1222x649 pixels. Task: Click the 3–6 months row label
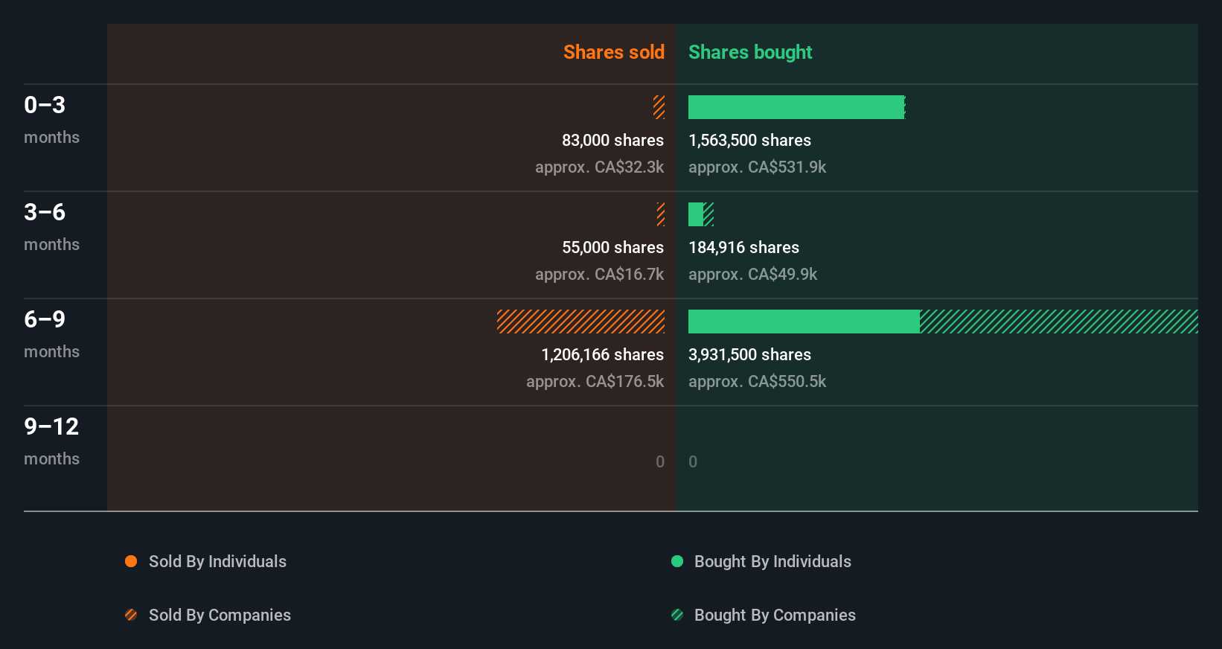click(x=51, y=226)
